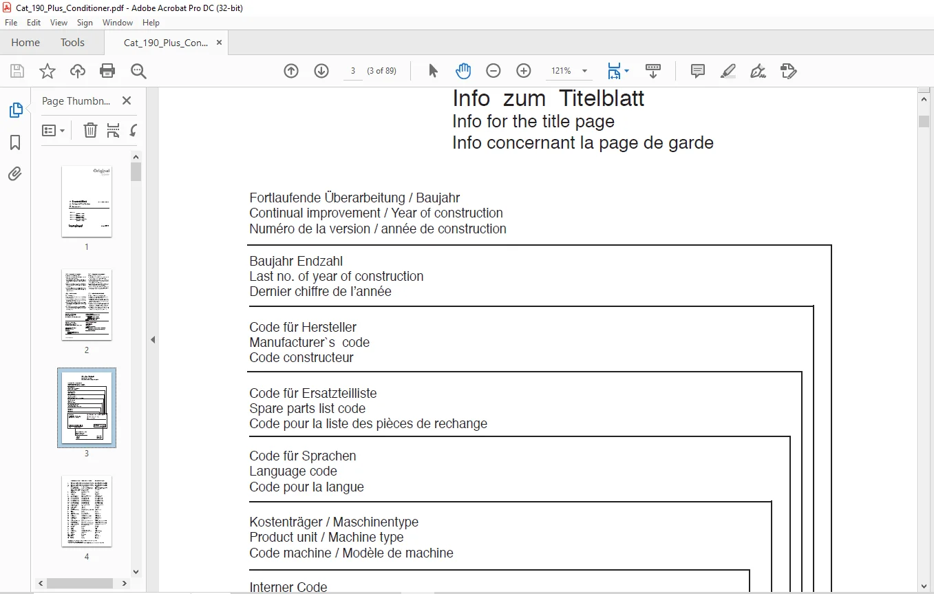Click the '(3 of 89)' page count
This screenshot has height=594, width=934.
coord(381,71)
